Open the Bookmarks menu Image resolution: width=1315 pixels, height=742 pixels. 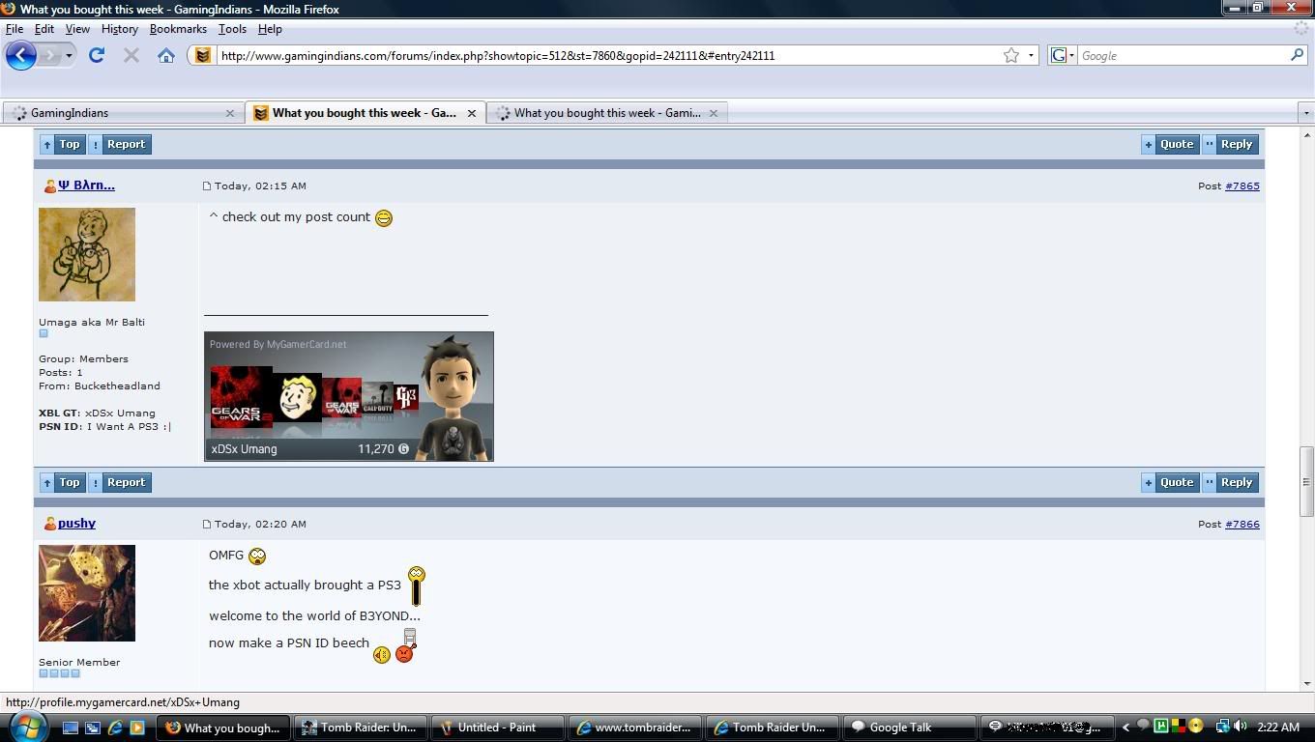pos(178,29)
